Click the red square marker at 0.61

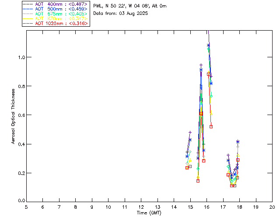point(201,113)
